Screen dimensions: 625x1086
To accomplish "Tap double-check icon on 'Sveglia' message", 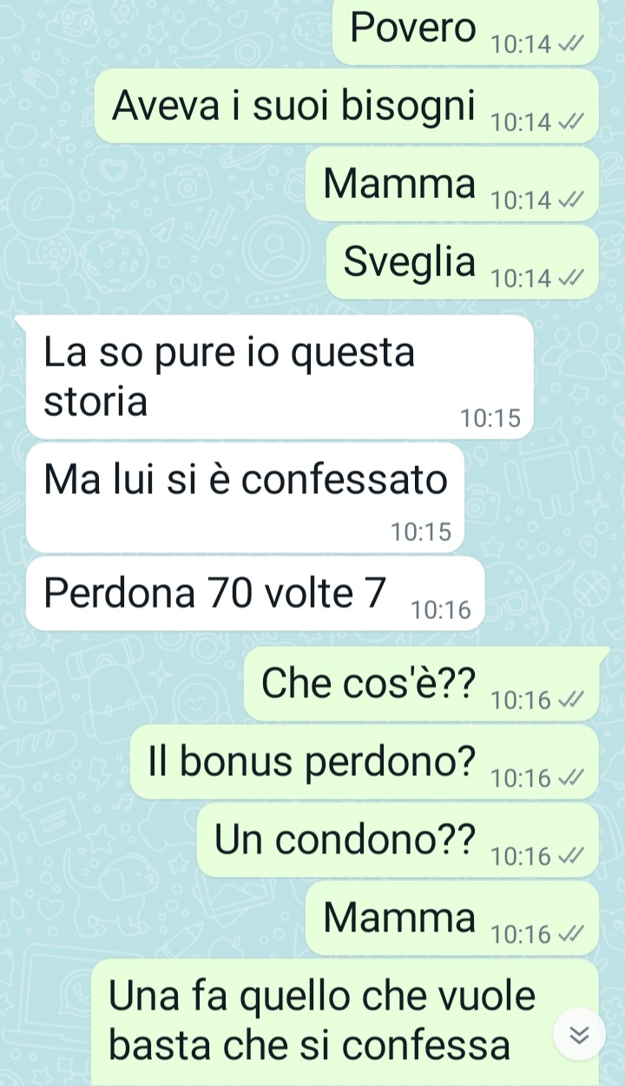I will point(567,279).
